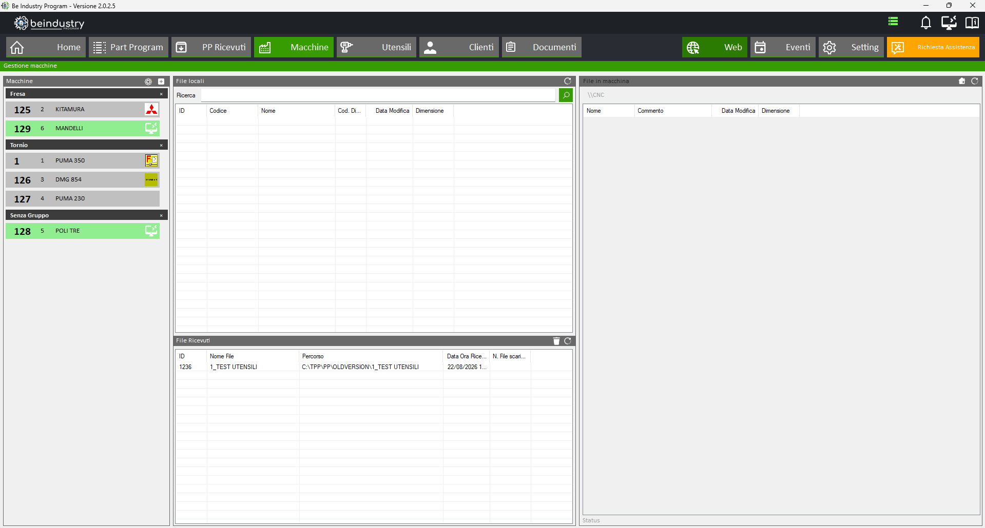Click Richiesta Assistenza button

click(x=933, y=47)
